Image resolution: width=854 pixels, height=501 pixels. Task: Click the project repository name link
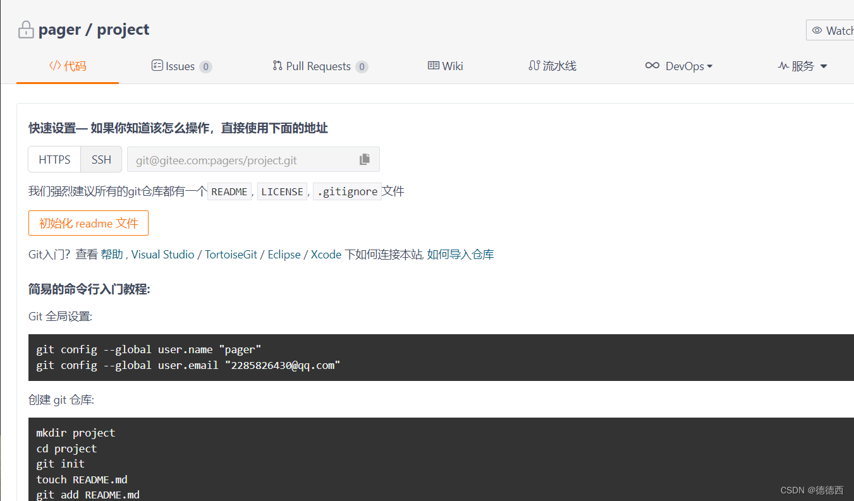point(123,30)
